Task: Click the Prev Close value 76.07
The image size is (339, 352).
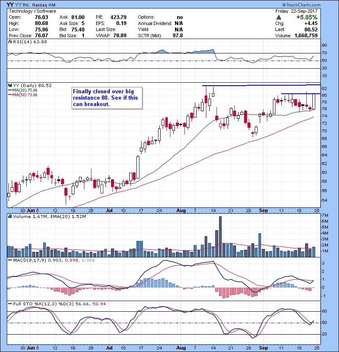Action: (42, 36)
